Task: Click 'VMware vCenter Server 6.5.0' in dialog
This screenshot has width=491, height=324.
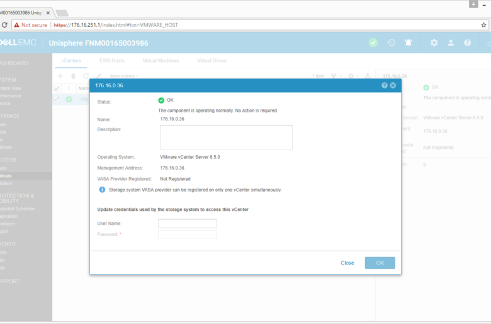Action: (190, 157)
